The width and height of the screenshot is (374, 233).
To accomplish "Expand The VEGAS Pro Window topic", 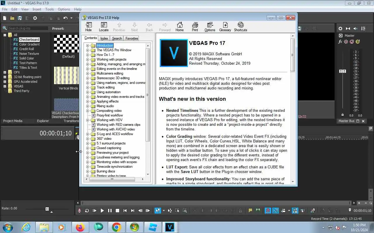I will [87, 50].
